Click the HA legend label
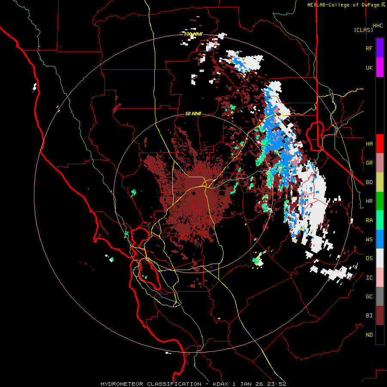This screenshot has width=387, height=387. 369,144
